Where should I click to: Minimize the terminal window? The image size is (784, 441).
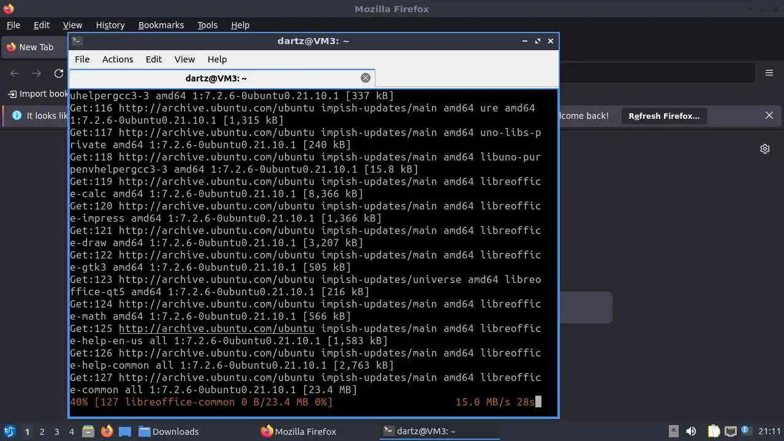point(525,41)
